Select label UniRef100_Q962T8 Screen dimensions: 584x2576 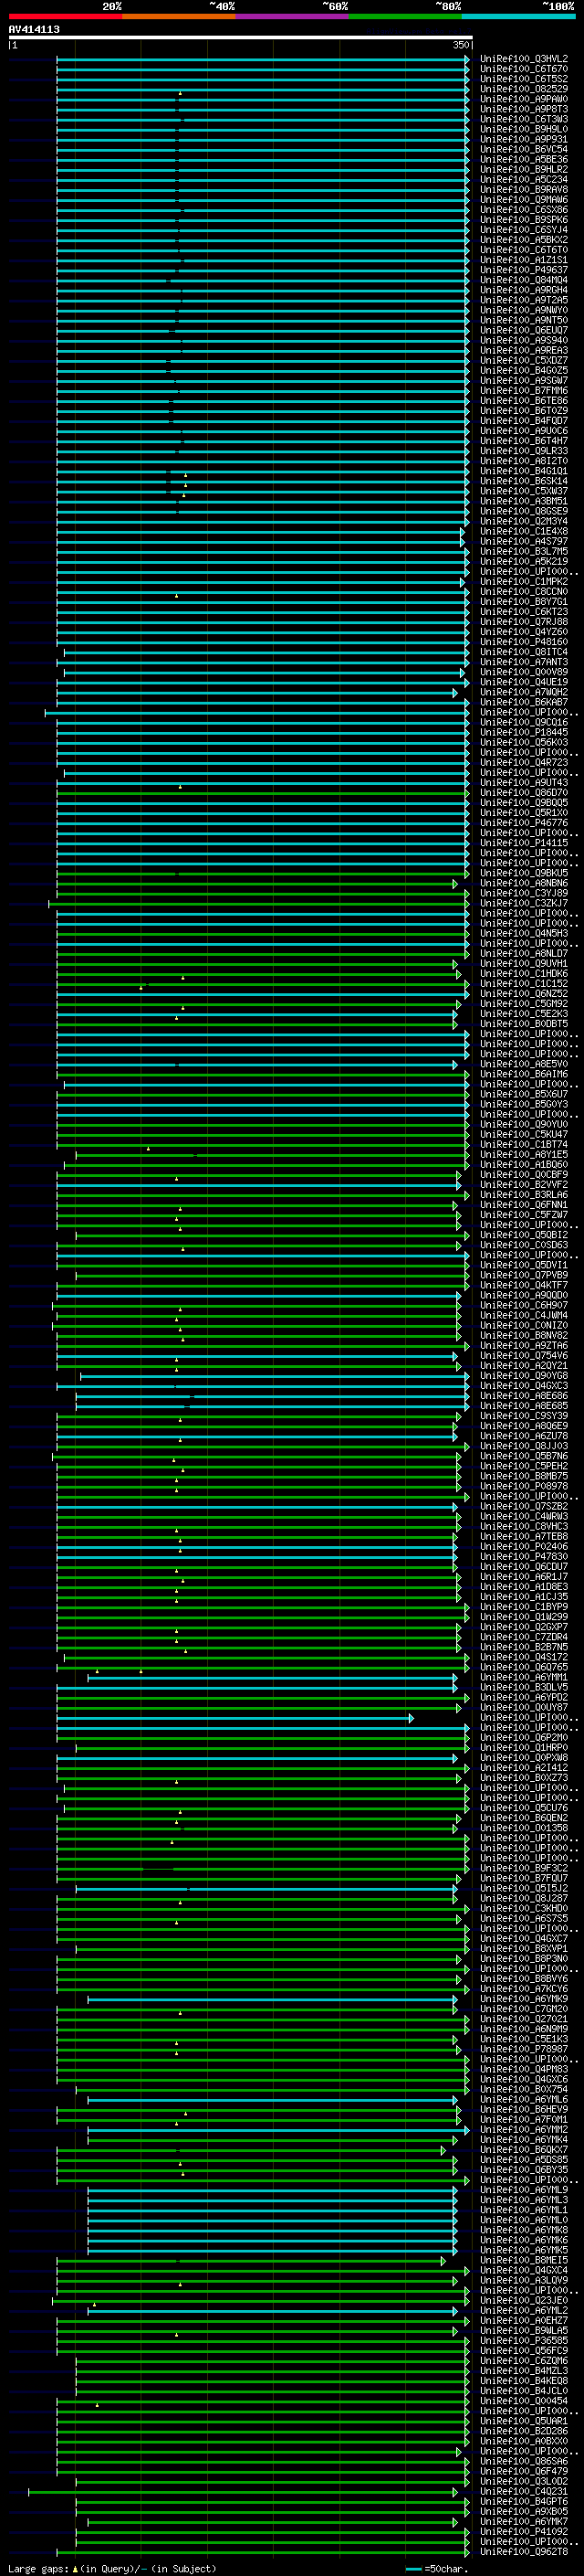tap(524, 2551)
